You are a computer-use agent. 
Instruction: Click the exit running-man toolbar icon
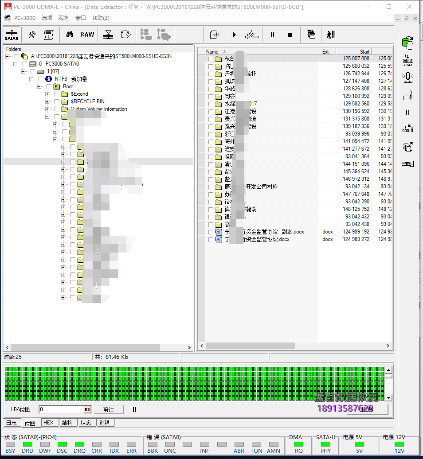coord(330,35)
